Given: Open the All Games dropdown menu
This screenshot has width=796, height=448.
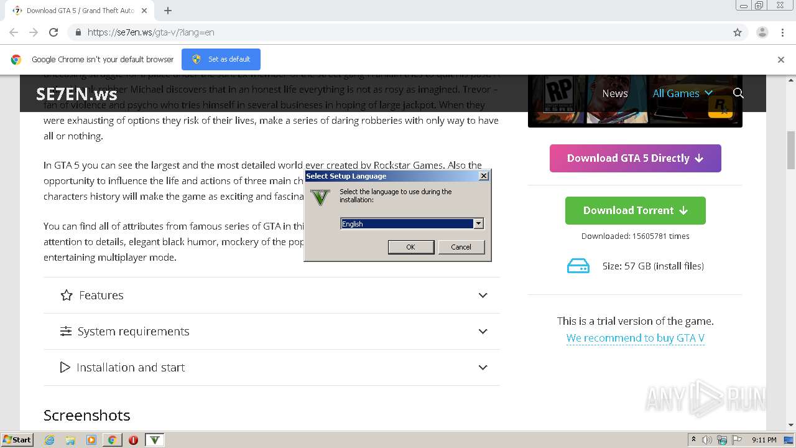Looking at the screenshot, I should (682, 93).
